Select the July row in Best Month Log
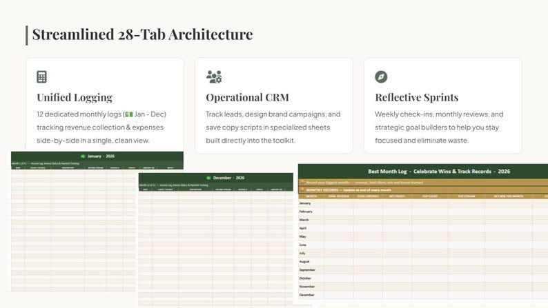 click(423, 254)
